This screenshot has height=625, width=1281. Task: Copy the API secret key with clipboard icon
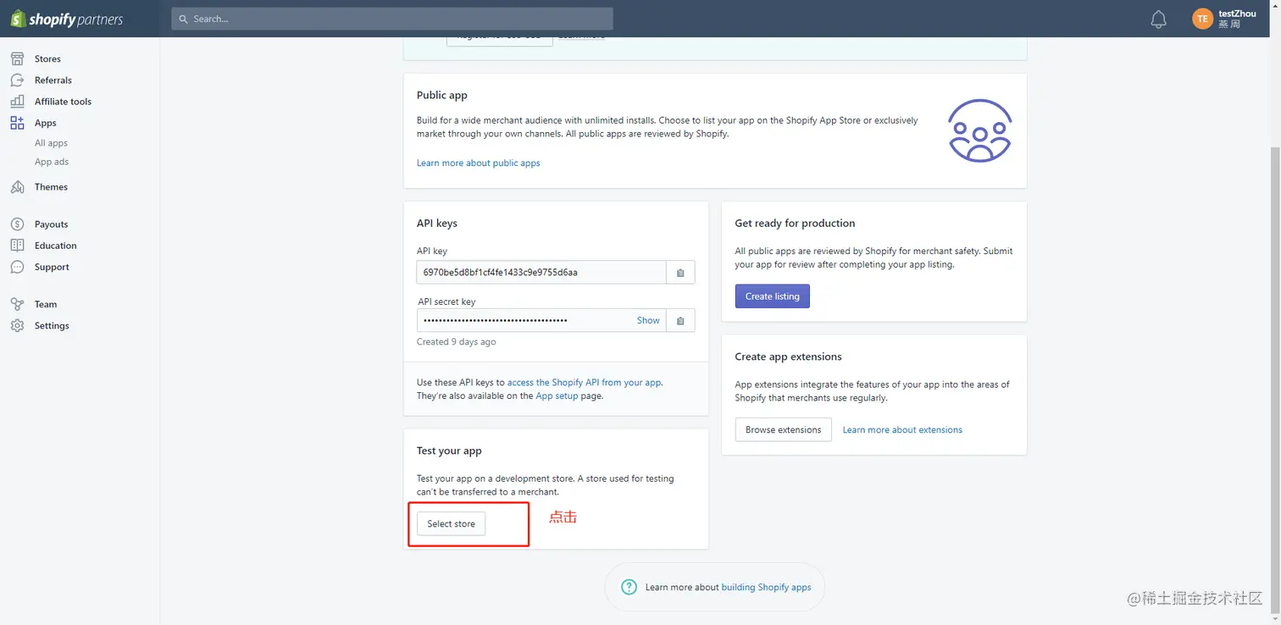(x=680, y=321)
